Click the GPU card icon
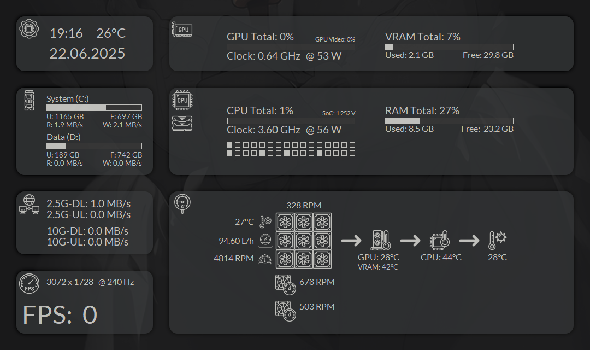Image resolution: width=590 pixels, height=350 pixels. pos(182,30)
